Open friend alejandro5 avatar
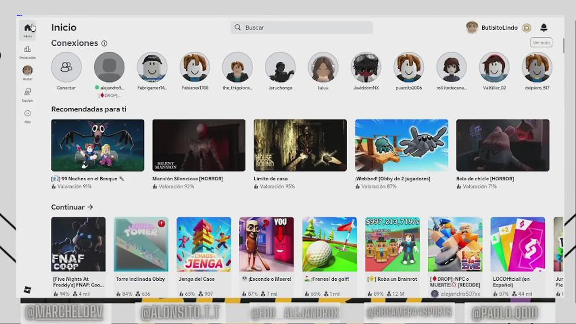Image resolution: width=576 pixels, height=324 pixels. click(x=109, y=67)
